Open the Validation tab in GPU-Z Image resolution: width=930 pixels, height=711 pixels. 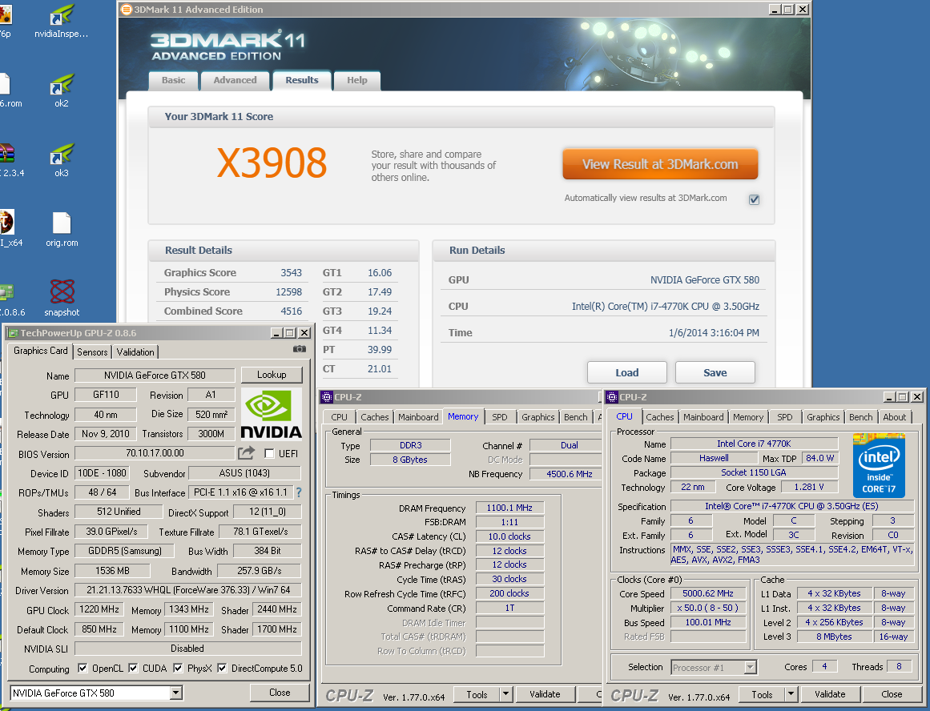[135, 351]
